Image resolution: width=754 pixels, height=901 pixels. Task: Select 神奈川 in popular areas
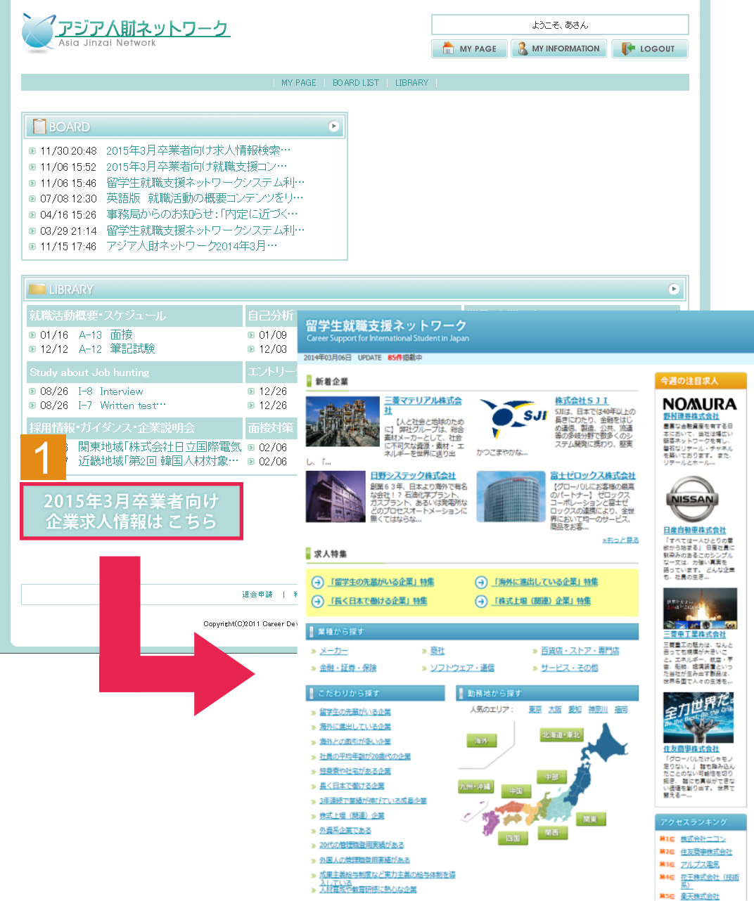tap(598, 710)
